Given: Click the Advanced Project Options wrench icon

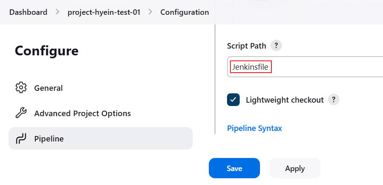Looking at the screenshot, I should (x=21, y=113).
